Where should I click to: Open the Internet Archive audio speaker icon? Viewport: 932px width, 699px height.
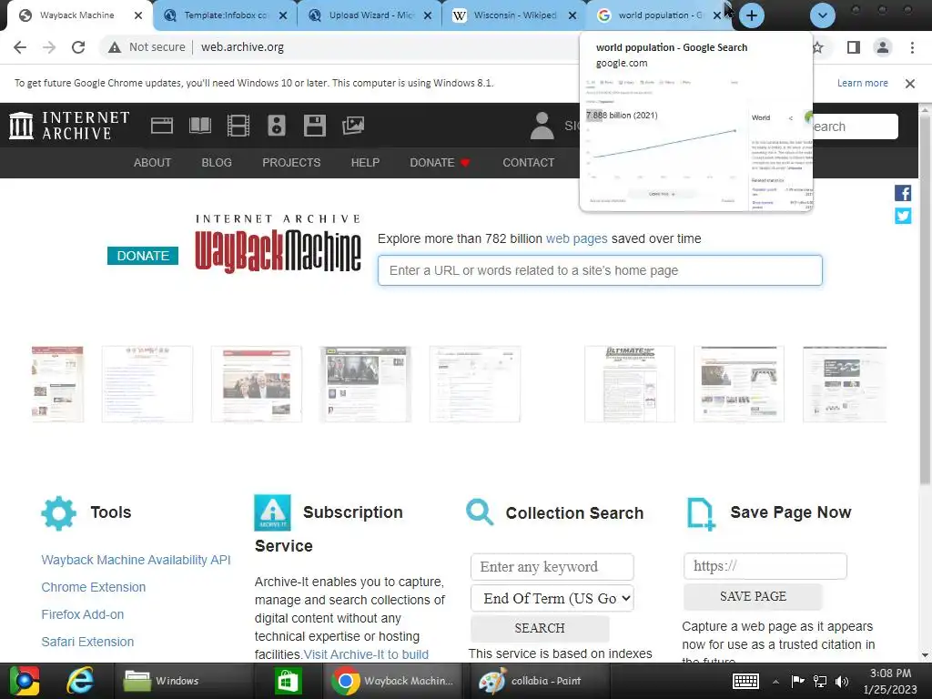click(277, 126)
